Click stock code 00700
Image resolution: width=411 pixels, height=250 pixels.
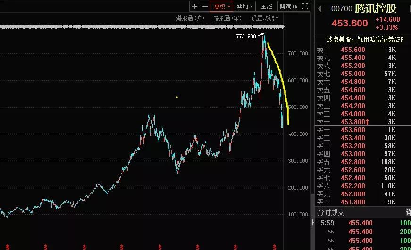click(x=342, y=8)
